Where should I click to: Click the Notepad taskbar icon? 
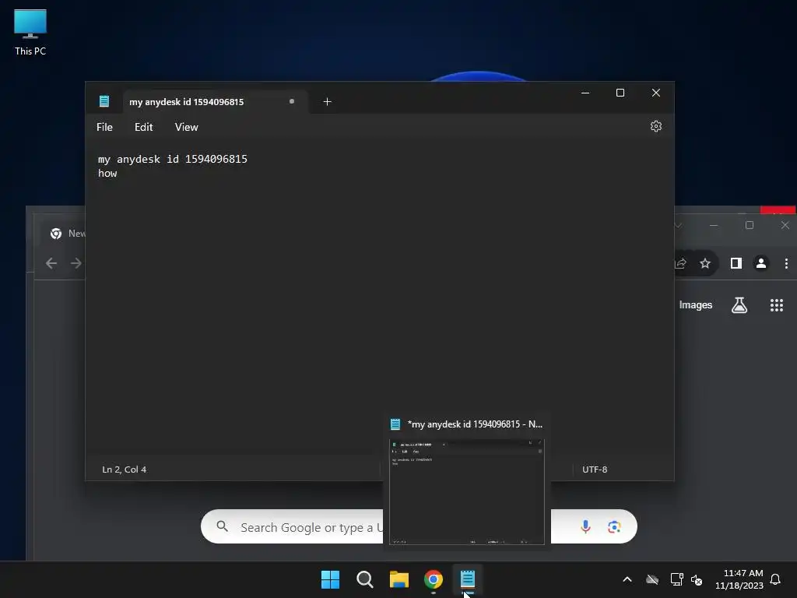468,579
